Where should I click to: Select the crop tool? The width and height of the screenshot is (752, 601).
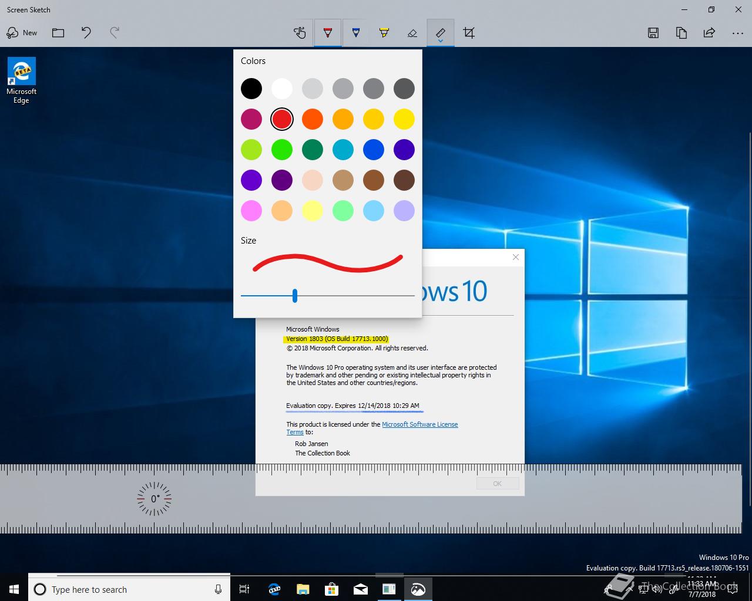click(469, 33)
